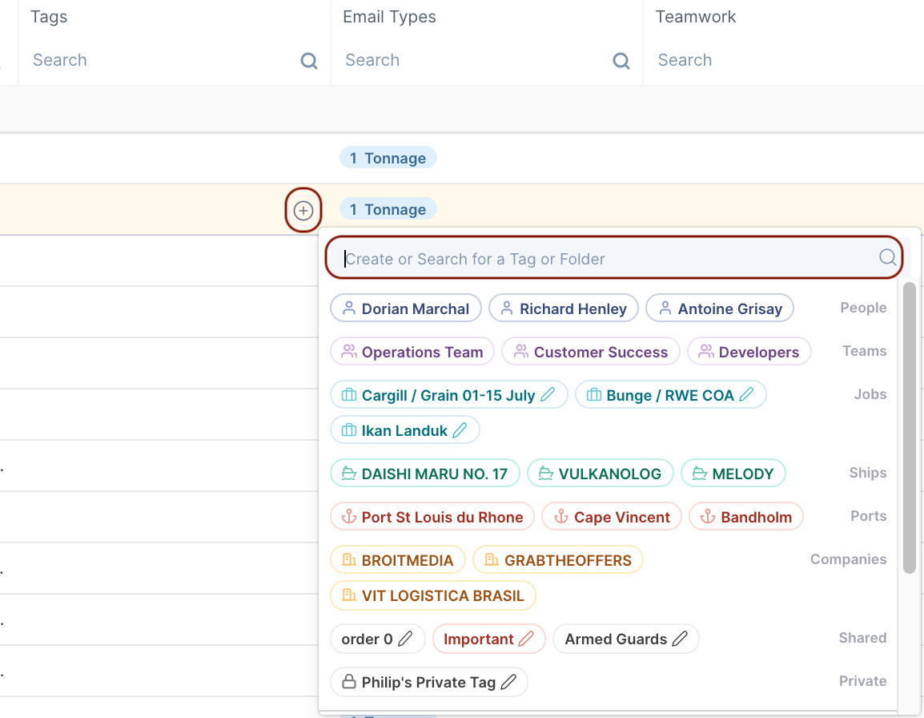Select the BROITMEDIA company tag
Viewport: 924px width, 718px height.
click(398, 560)
